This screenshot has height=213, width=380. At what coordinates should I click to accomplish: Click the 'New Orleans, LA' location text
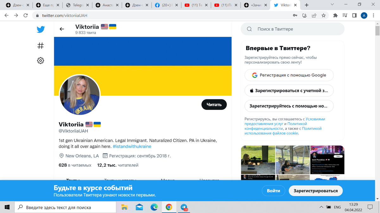(82, 156)
